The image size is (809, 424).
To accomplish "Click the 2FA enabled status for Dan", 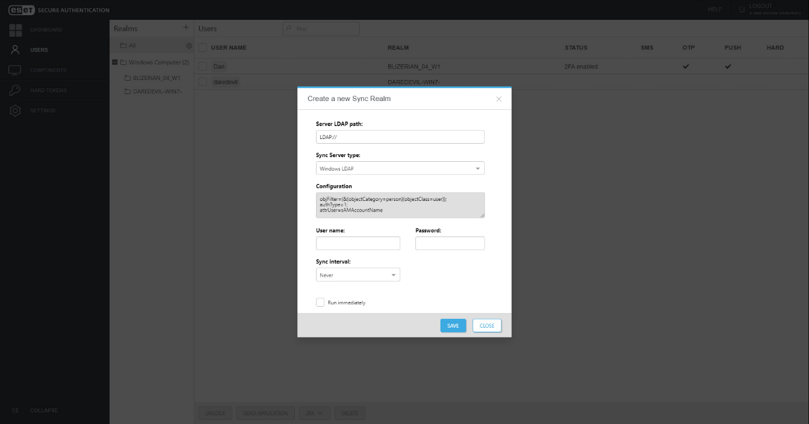I will coord(581,67).
